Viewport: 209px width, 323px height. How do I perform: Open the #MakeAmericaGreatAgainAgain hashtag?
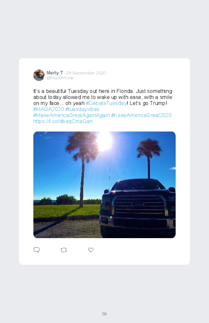point(72,115)
